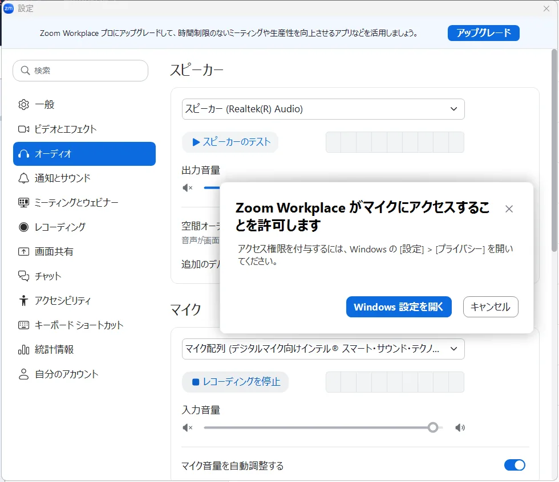Open the 一般 settings page
Viewport: 559px width, 482px height.
pos(84,105)
